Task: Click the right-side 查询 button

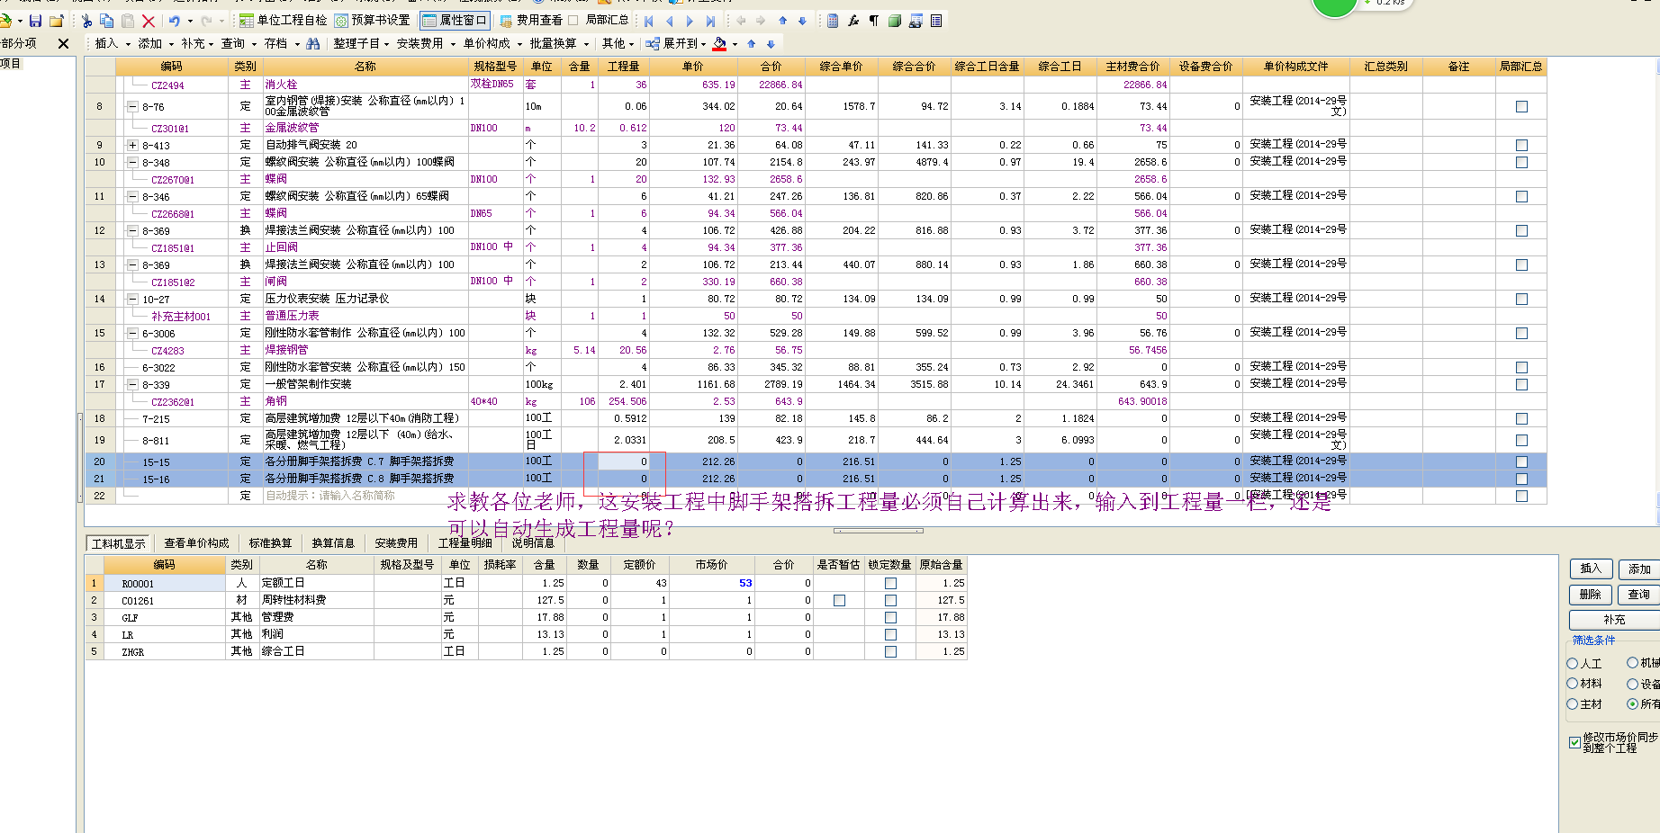Action: (x=1639, y=595)
